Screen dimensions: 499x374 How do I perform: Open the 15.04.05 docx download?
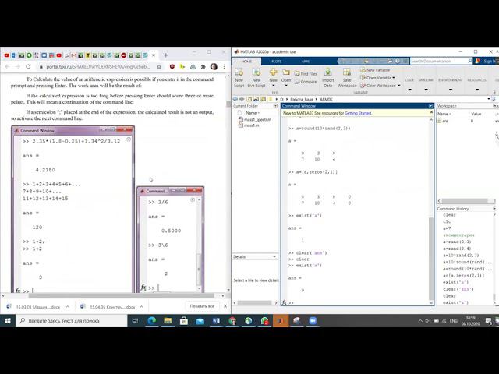pyautogui.click(x=108, y=307)
